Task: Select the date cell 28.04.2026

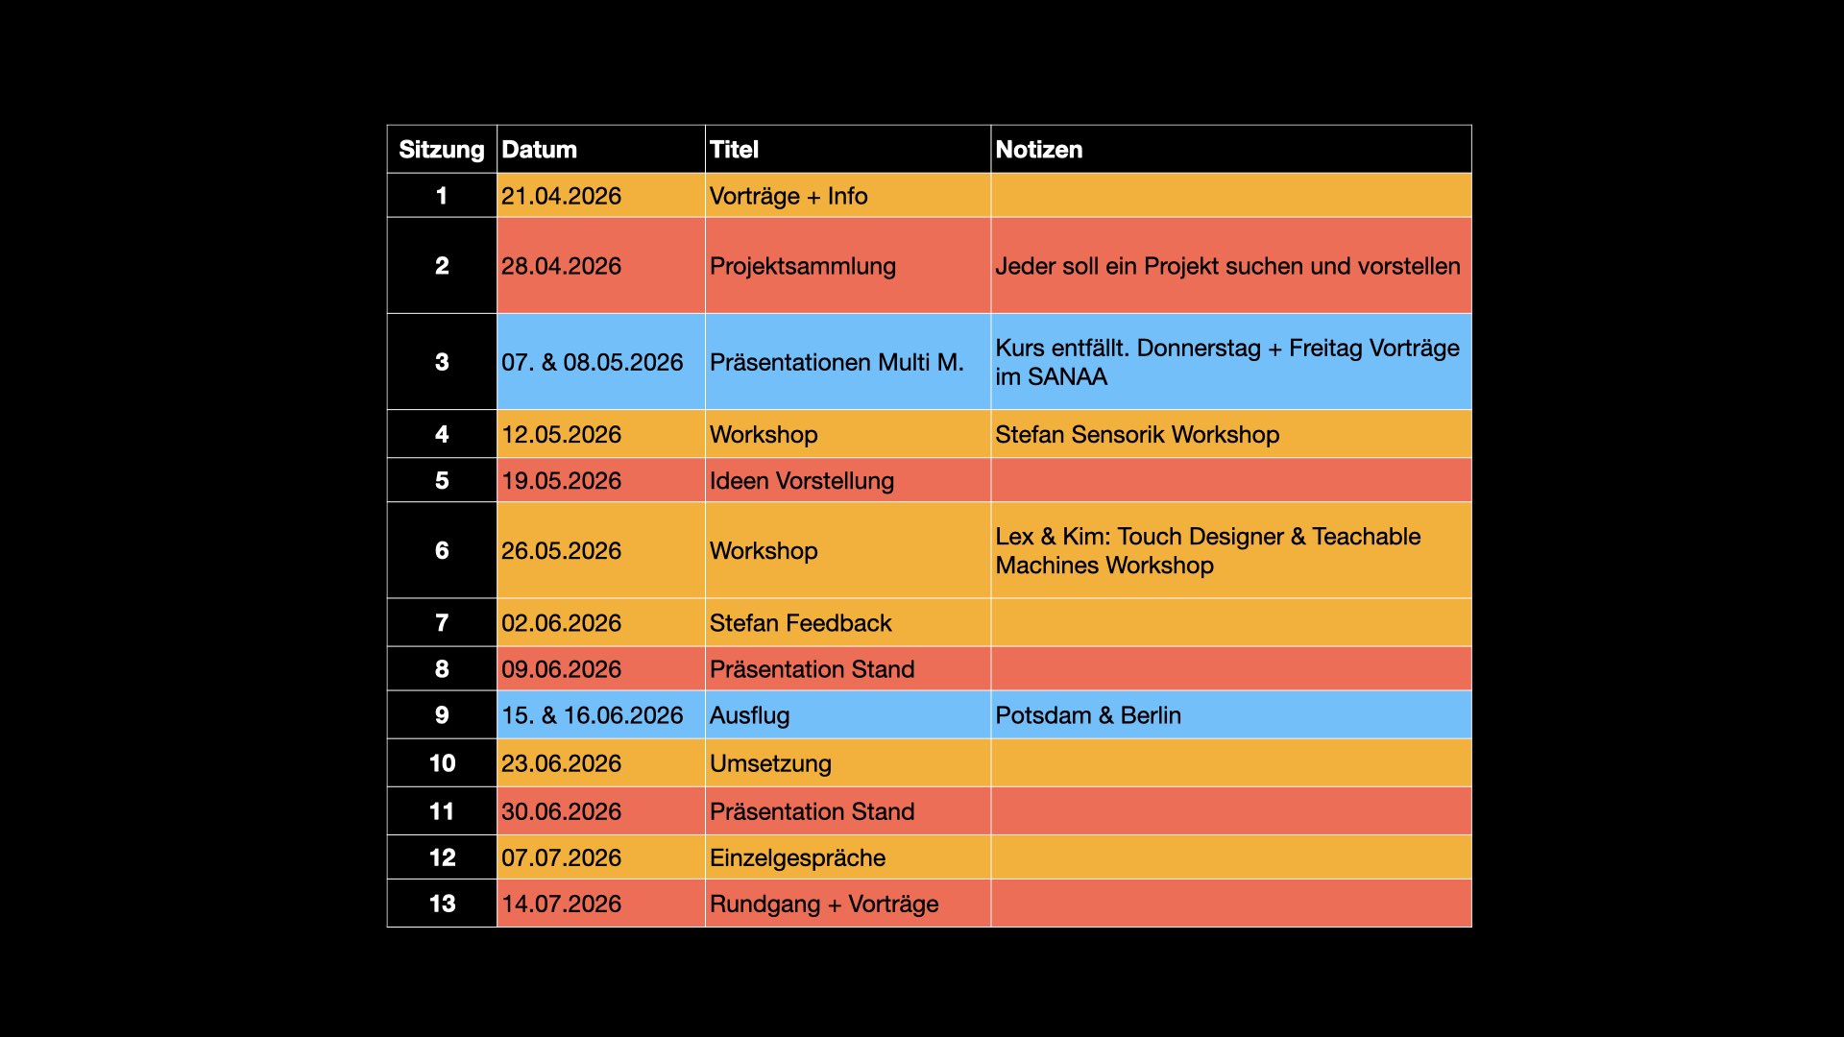Action: (601, 266)
